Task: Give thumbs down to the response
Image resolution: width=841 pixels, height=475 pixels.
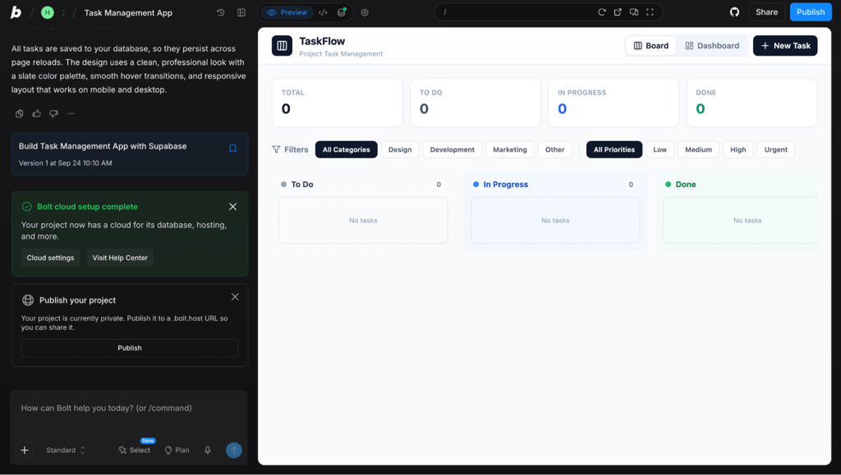Action: [53, 113]
